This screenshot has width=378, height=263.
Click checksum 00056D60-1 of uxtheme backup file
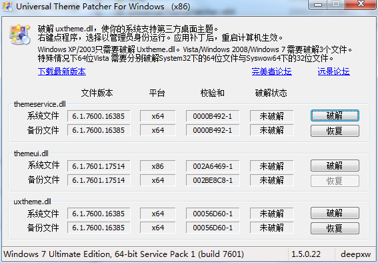(x=213, y=228)
